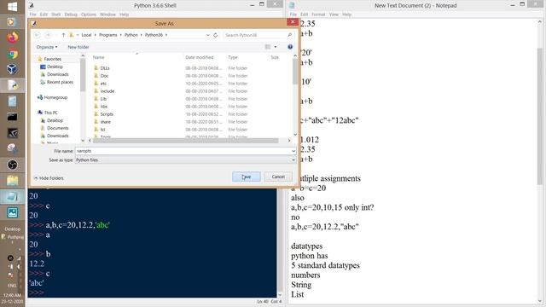Open the Organize dropdown

pos(47,47)
